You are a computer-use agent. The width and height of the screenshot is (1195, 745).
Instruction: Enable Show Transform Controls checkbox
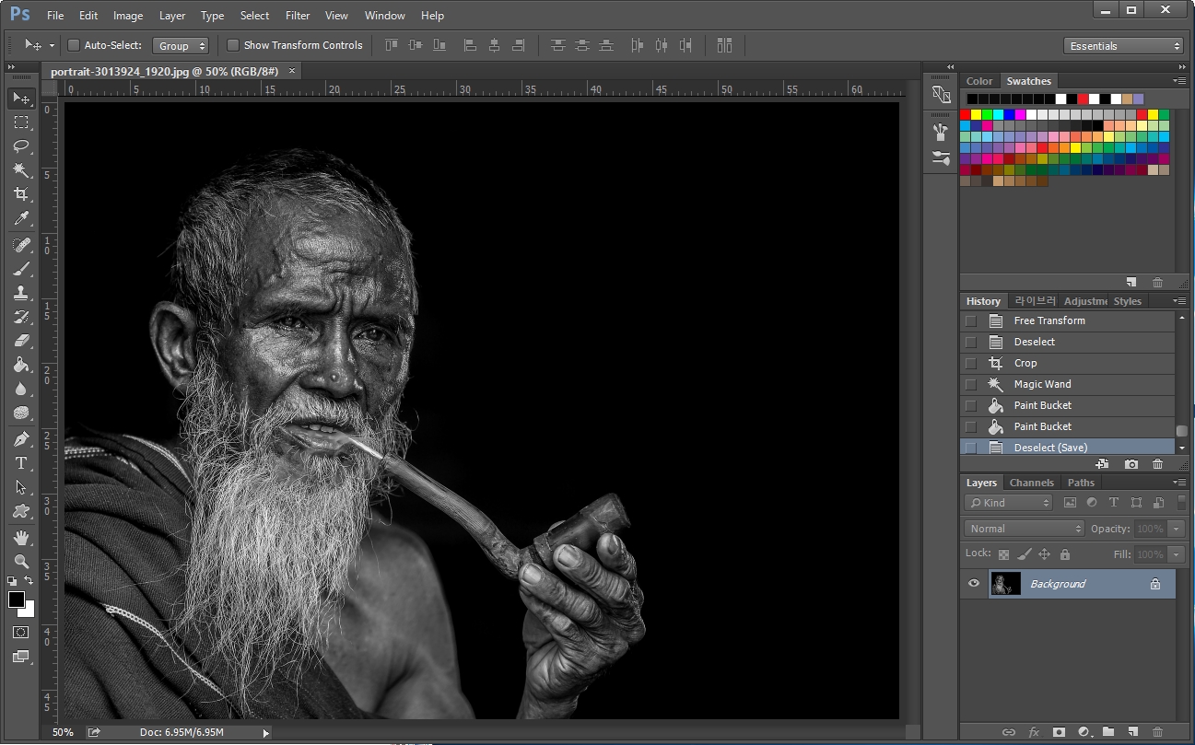233,45
